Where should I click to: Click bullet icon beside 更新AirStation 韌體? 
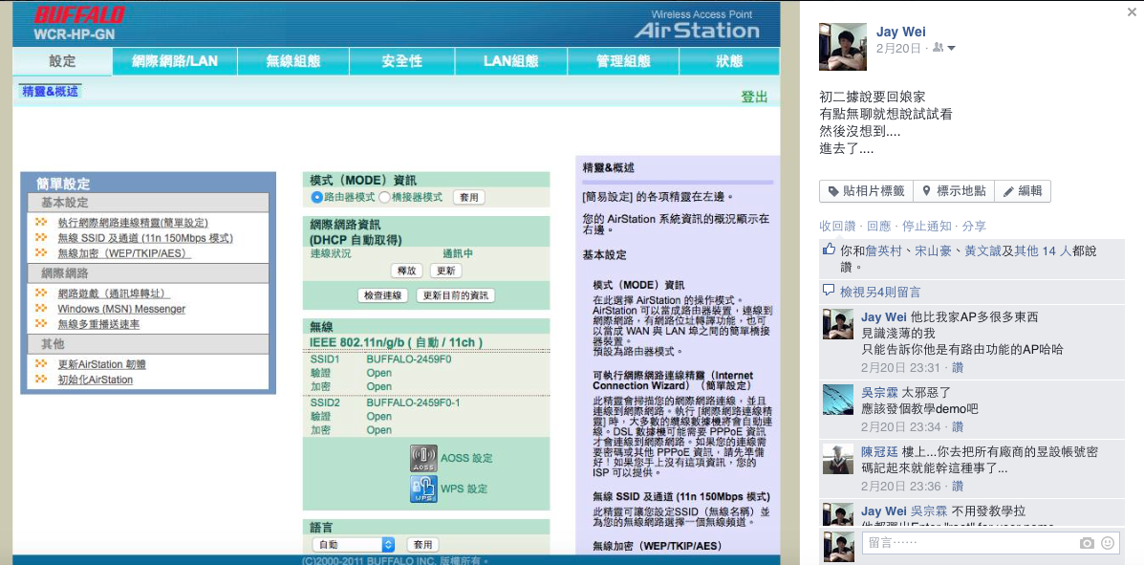(x=41, y=363)
